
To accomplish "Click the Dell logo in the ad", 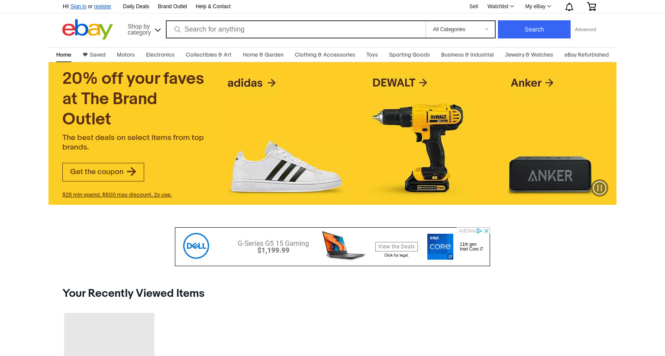I will point(196,246).
